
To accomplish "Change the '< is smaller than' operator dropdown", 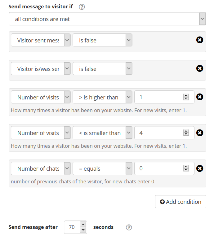I will click(x=102, y=133).
